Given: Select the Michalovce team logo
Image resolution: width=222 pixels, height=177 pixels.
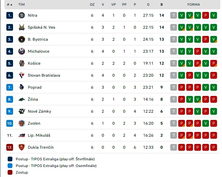Looking at the screenshot, I should coord(22,51).
